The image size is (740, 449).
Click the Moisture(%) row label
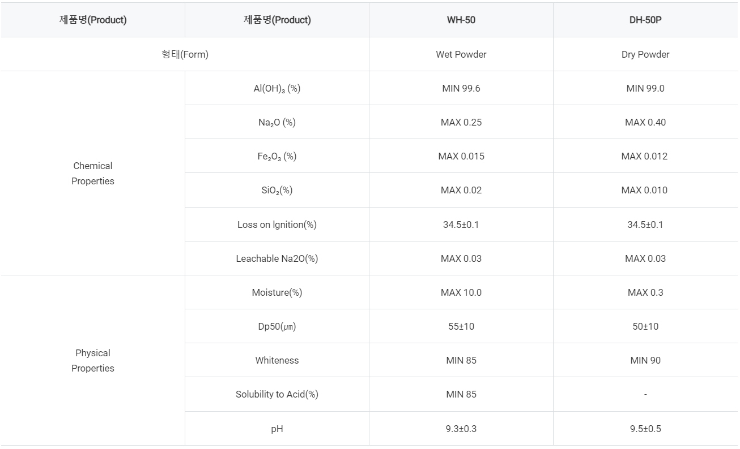(277, 292)
